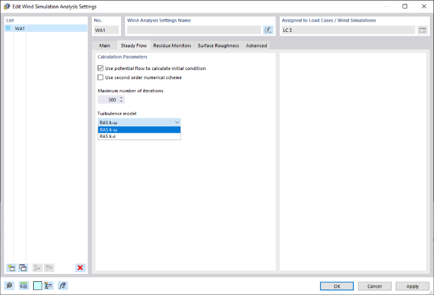Viewport: 434px width, 295px height.
Task: Increase maximum iterations with up arrow
Action: point(121,98)
